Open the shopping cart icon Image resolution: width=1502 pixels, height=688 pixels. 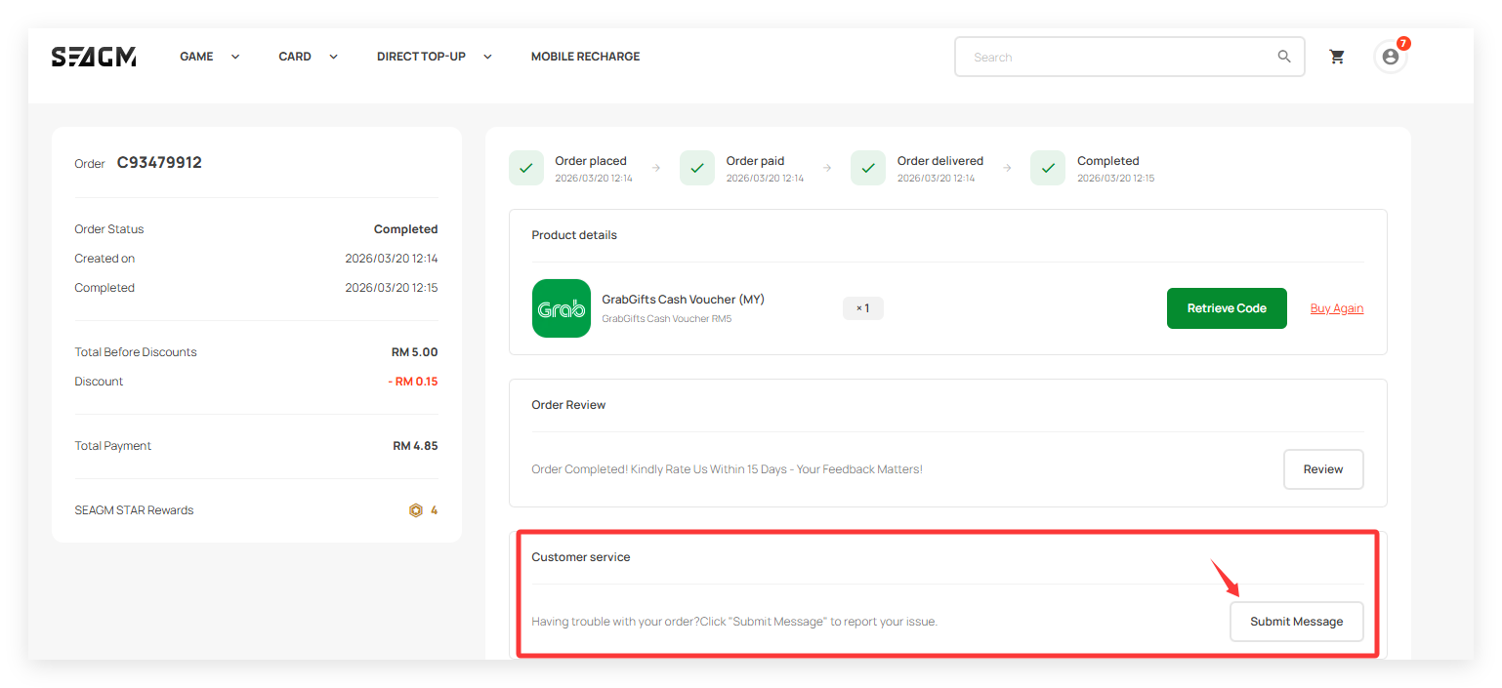tap(1337, 57)
